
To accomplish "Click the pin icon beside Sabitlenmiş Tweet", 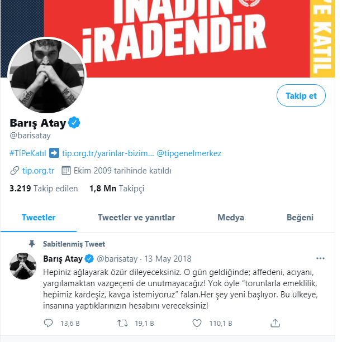I will 32,244.
